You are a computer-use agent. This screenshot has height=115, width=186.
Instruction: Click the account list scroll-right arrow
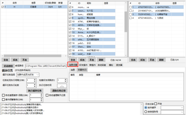point(66,56)
